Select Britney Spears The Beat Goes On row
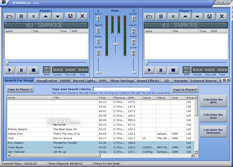 [101, 129]
